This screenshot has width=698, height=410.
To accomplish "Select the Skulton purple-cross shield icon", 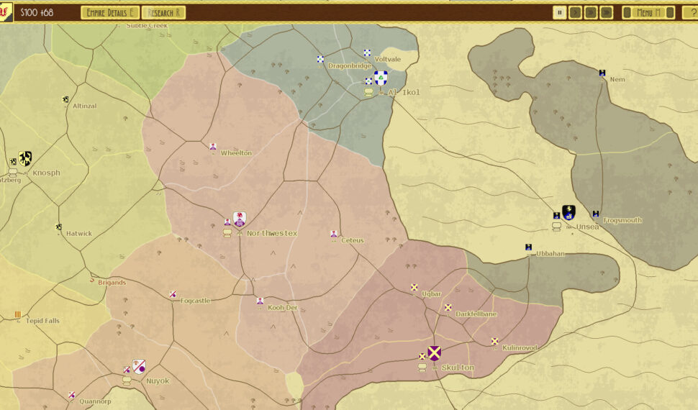I will click(434, 353).
